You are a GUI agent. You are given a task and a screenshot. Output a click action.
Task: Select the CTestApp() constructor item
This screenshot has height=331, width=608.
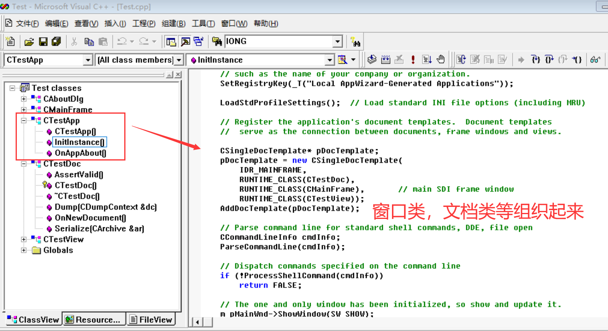point(75,131)
